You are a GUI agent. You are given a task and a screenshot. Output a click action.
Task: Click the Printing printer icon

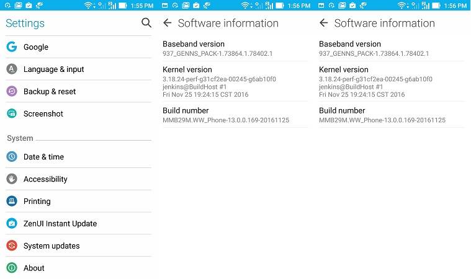[12, 201]
